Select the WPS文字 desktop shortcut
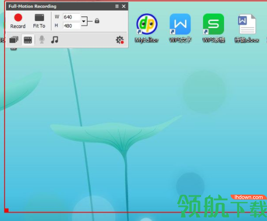The width and height of the screenshot is (267, 221). click(180, 28)
